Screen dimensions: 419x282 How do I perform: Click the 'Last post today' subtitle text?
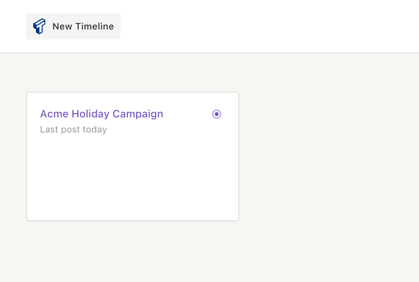[x=73, y=130]
